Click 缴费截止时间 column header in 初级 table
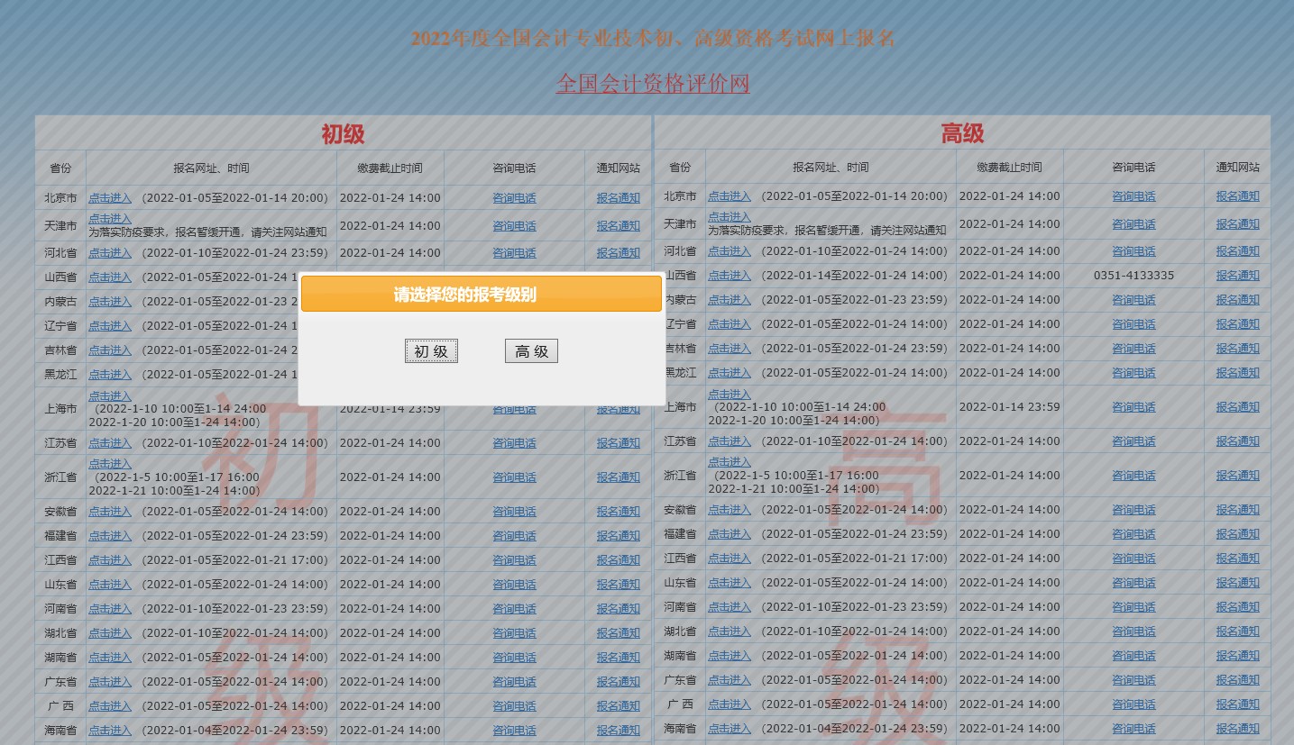The height and width of the screenshot is (745, 1294). [390, 168]
